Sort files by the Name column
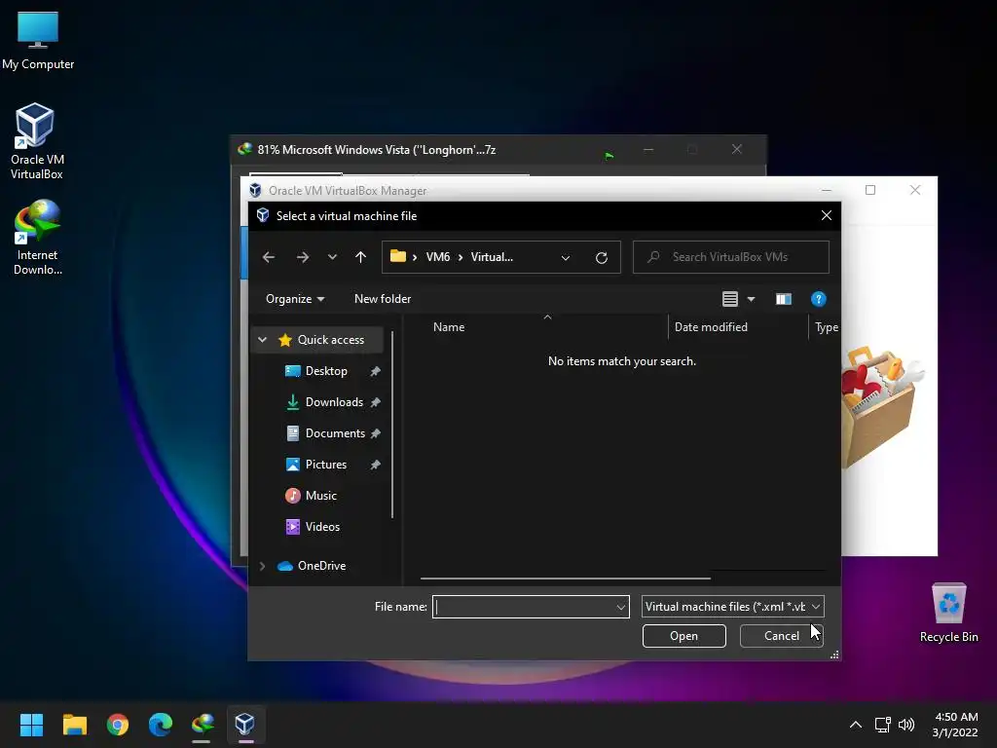 [x=449, y=327]
